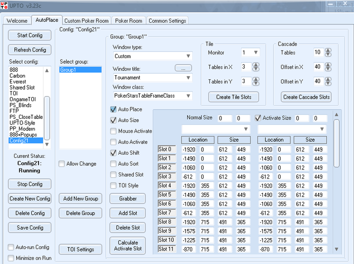Uncheck the Auto Shift option

(114, 153)
